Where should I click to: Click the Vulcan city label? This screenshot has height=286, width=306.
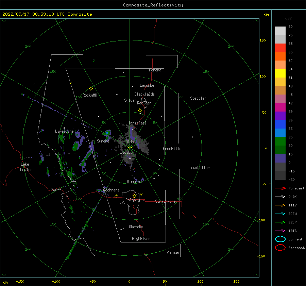coord(173,253)
